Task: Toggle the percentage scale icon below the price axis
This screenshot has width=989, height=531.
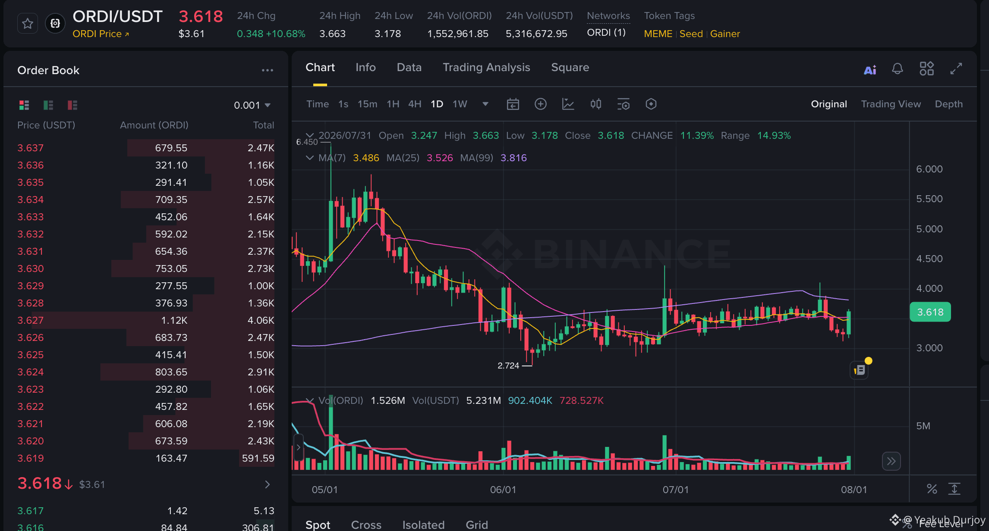Action: [x=932, y=489]
